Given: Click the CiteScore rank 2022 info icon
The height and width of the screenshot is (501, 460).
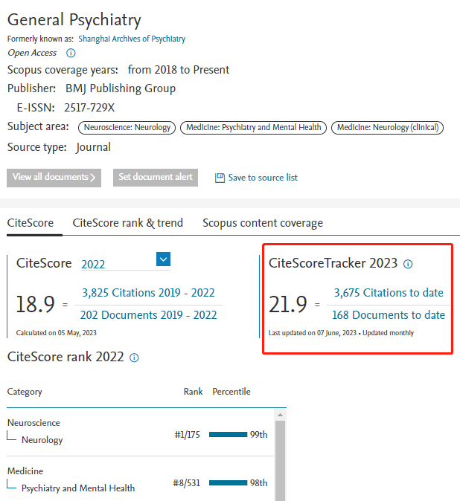Looking at the screenshot, I should point(134,358).
